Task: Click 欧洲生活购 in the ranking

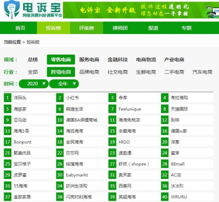Action: (x=77, y=186)
